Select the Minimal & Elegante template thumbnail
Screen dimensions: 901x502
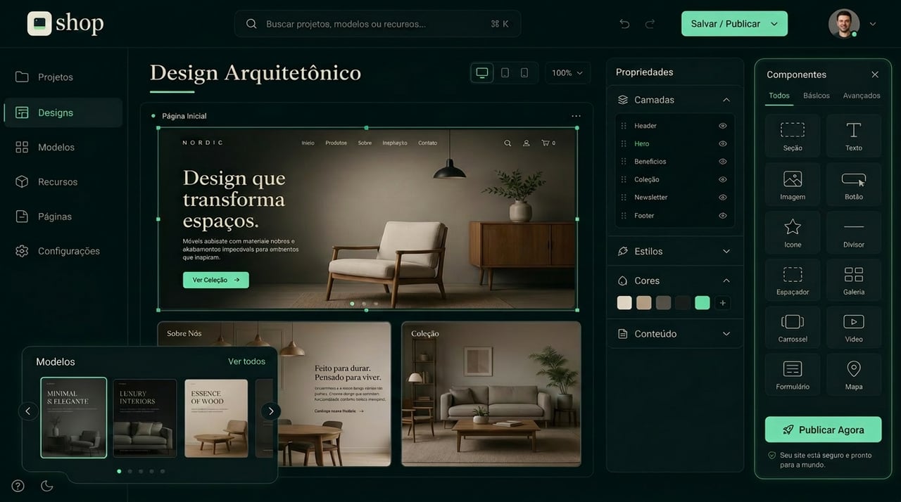(74, 418)
